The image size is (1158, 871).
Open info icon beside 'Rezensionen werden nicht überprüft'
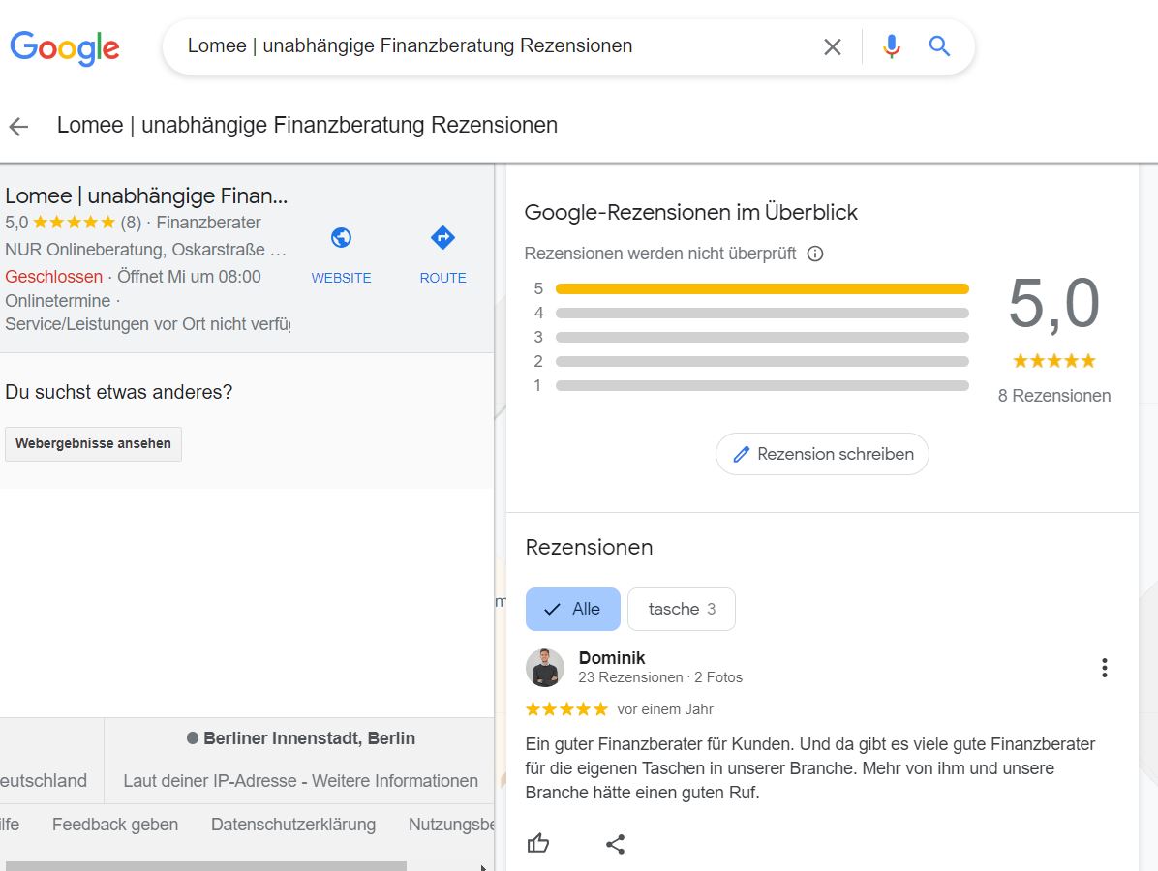tap(815, 254)
